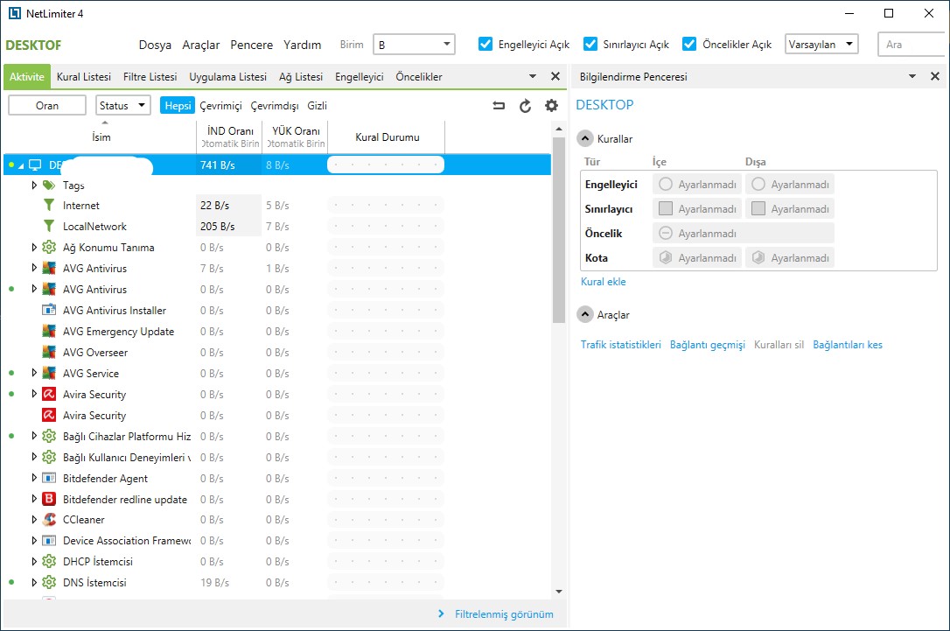Expand the Avira Security tree node arrow

(x=34, y=394)
